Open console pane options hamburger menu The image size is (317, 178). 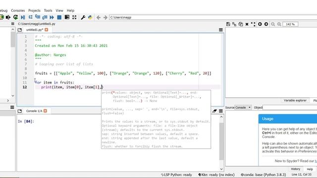tap(221, 111)
